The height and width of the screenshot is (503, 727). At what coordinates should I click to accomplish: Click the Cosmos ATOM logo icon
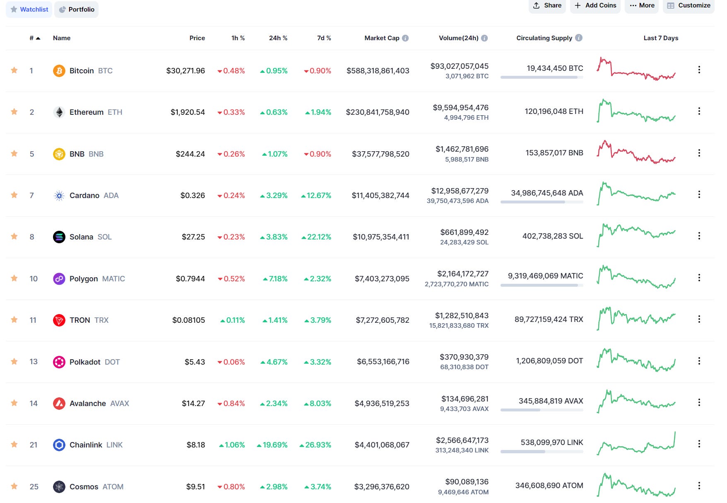tap(59, 487)
